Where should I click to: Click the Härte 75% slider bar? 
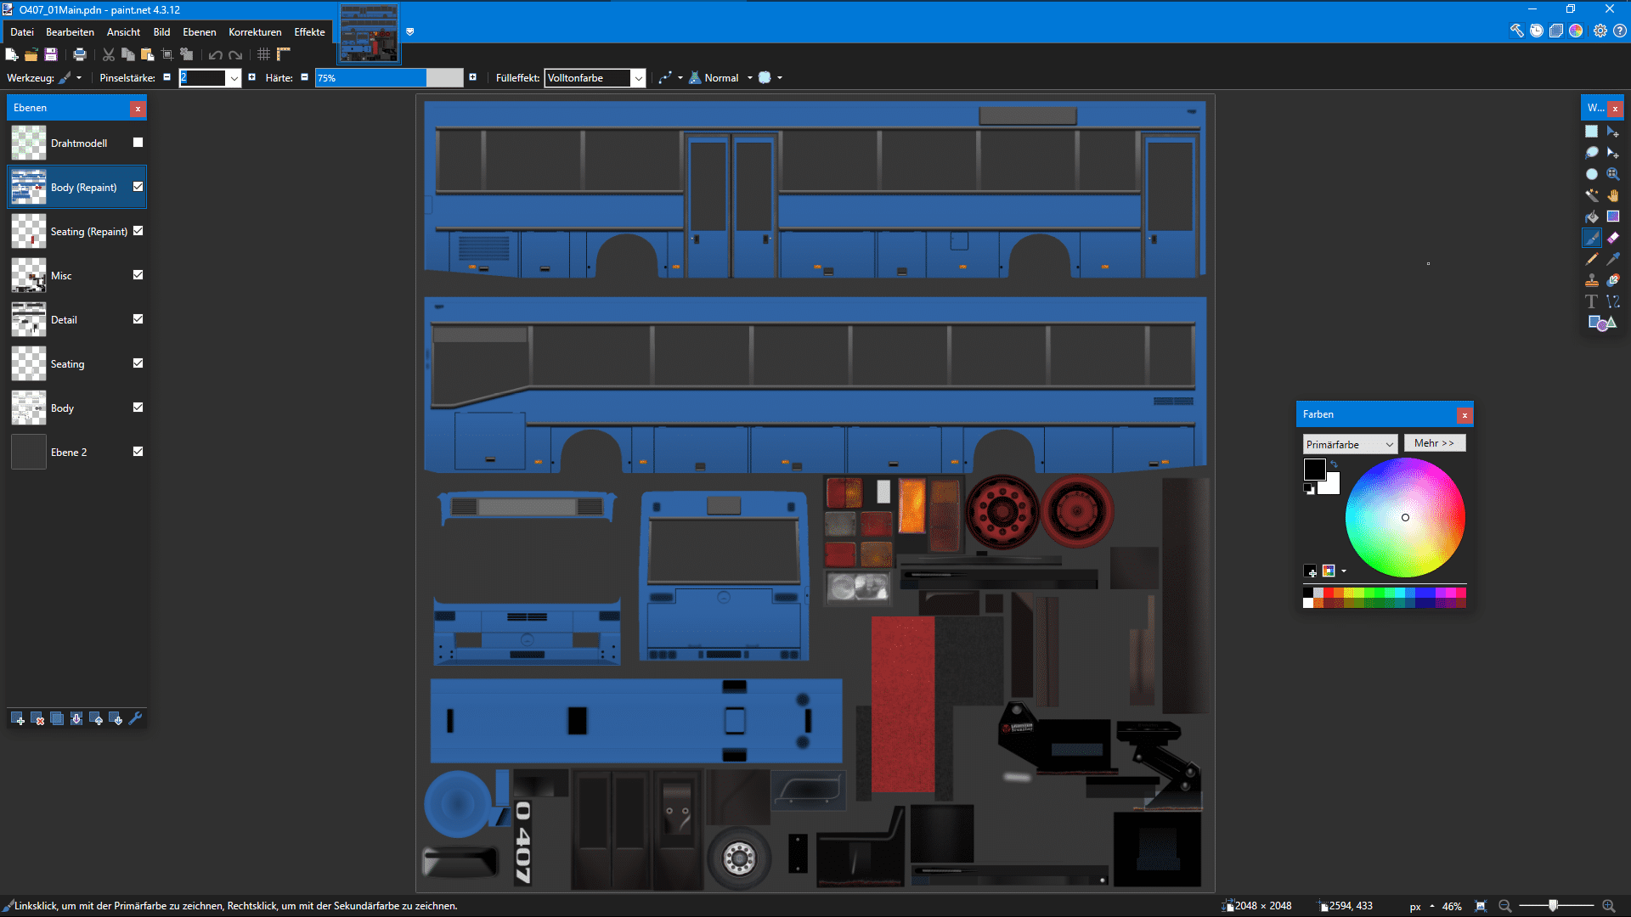click(388, 78)
